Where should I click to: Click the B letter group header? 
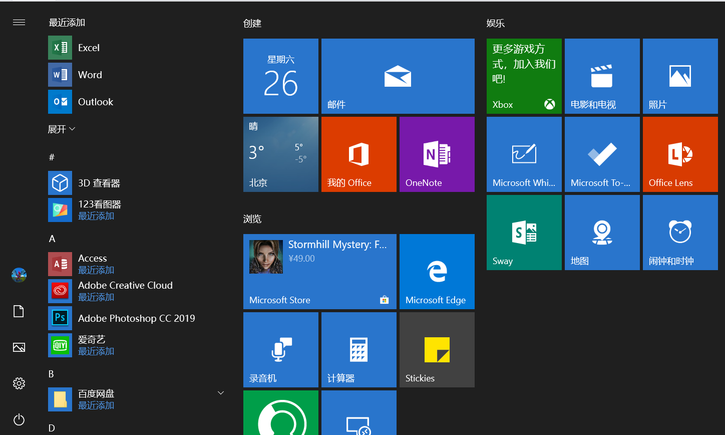(51, 374)
